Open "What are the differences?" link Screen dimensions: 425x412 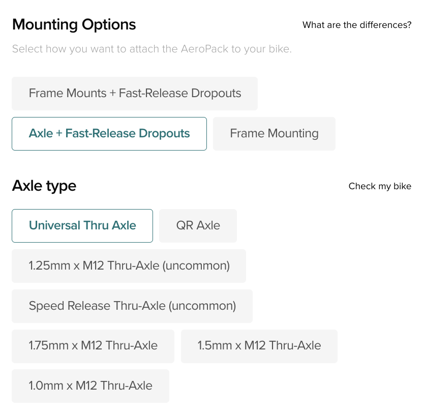(357, 25)
